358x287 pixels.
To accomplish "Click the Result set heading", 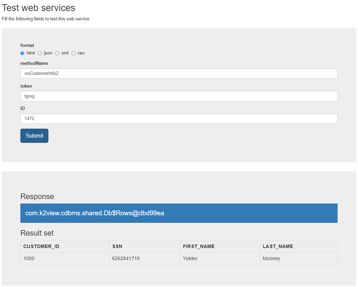I will click(x=37, y=233).
